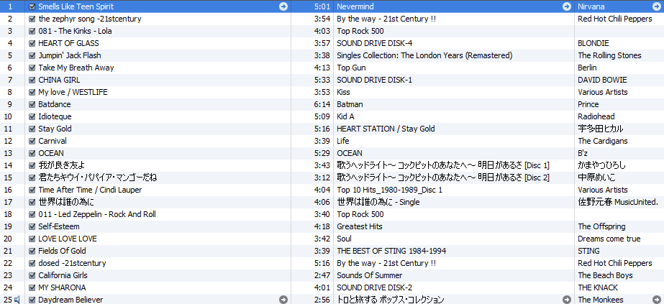
Task: Select track the zephyr song -21stcentury
Action: click(x=90, y=19)
